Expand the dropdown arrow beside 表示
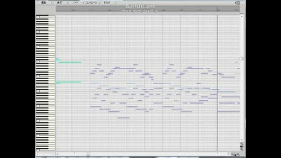This screenshot has width=281, height=158. tap(67, 3)
